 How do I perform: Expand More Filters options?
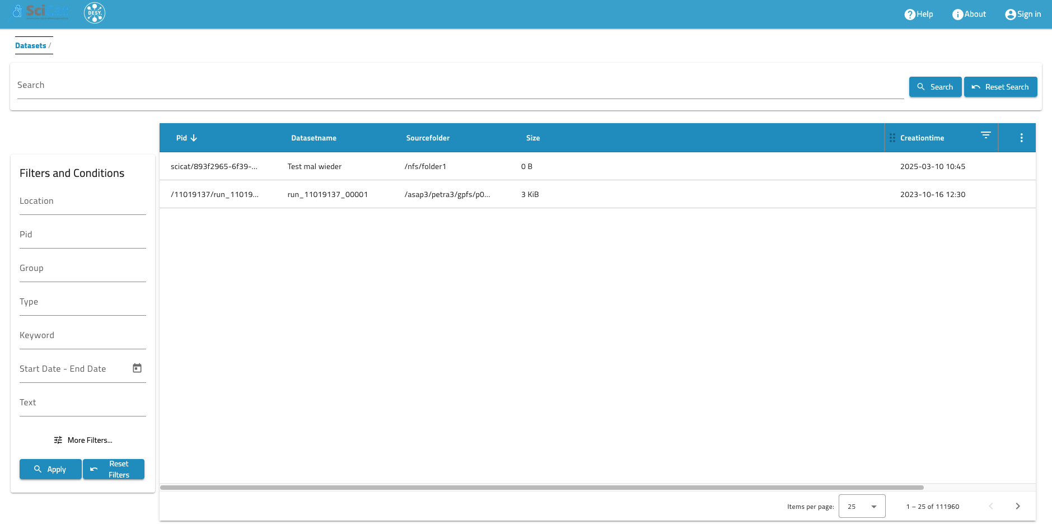[83, 440]
